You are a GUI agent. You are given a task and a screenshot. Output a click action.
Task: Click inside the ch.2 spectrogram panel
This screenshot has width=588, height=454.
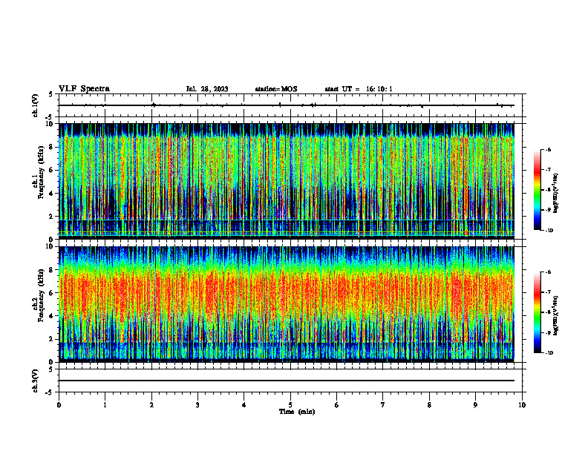point(287,304)
